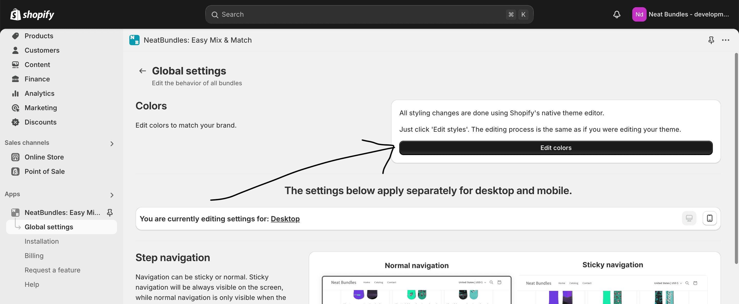This screenshot has height=304, width=739.
Task: Select the Normal navigation preview
Action: pos(416,290)
